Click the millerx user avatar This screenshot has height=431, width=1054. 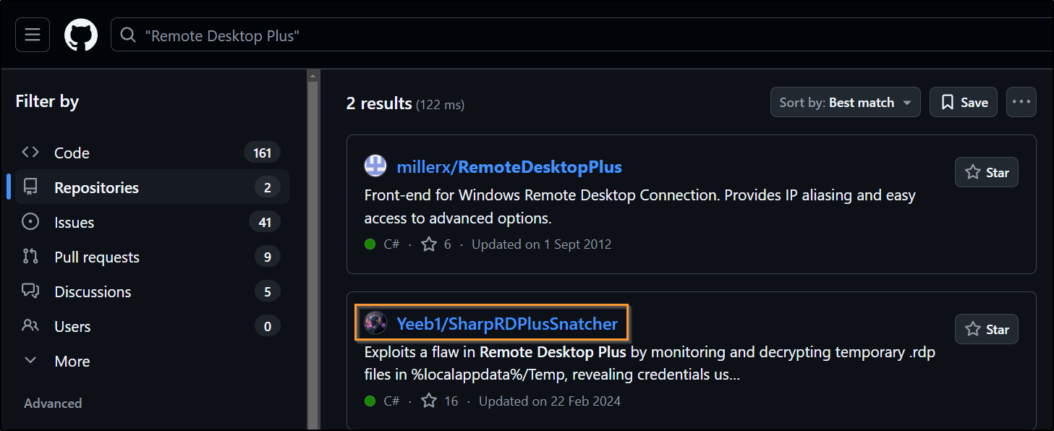375,167
